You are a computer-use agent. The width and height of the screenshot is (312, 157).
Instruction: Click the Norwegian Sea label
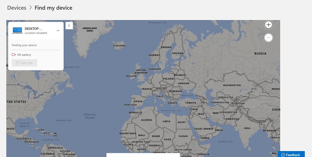tap(157, 23)
